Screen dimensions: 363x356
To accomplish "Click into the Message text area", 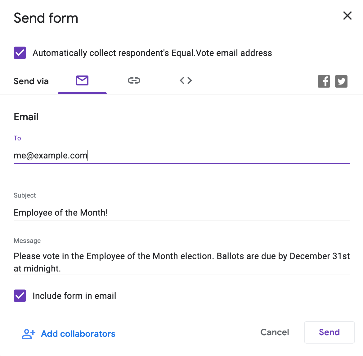I will click(181, 262).
